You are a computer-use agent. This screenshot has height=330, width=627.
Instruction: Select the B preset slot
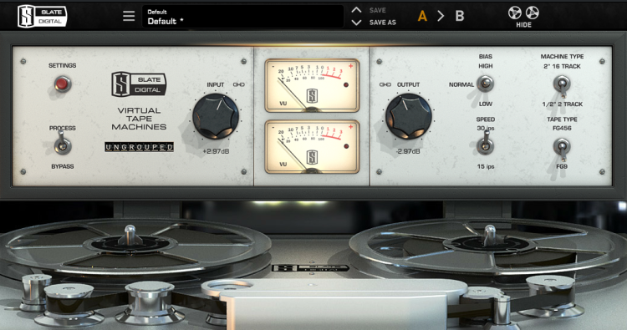[x=460, y=16]
